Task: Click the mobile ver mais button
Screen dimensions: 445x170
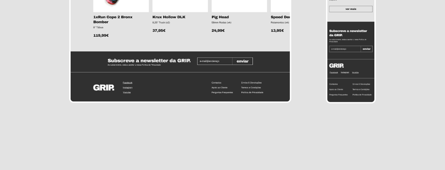Action: (x=351, y=9)
